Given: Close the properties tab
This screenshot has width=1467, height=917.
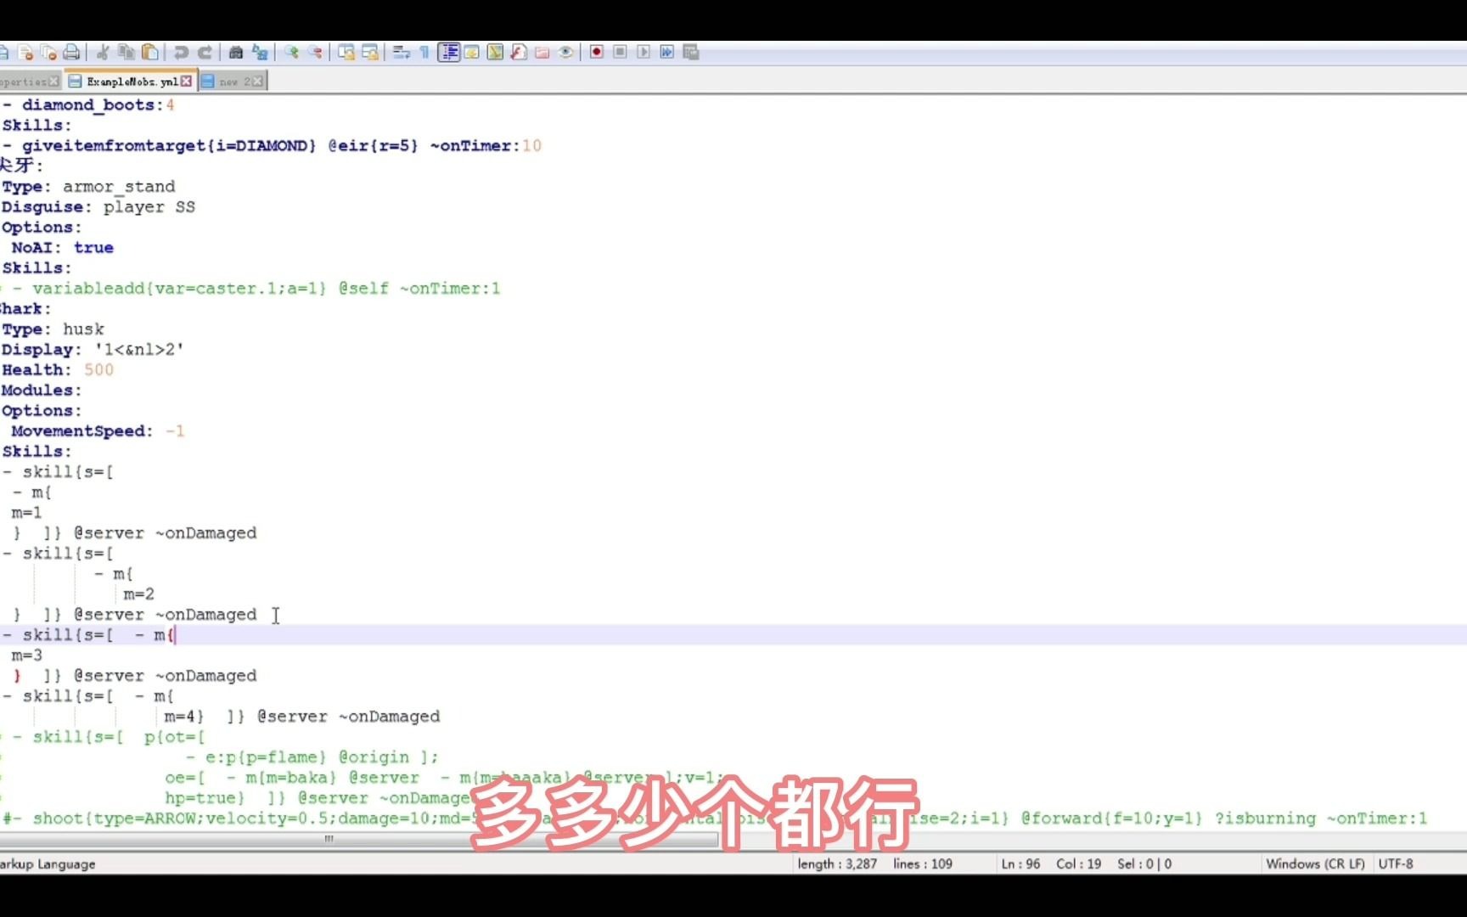Looking at the screenshot, I should click(x=54, y=82).
